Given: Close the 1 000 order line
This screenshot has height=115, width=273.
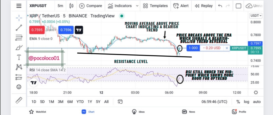Looking at the screenshot, I should (227, 48).
